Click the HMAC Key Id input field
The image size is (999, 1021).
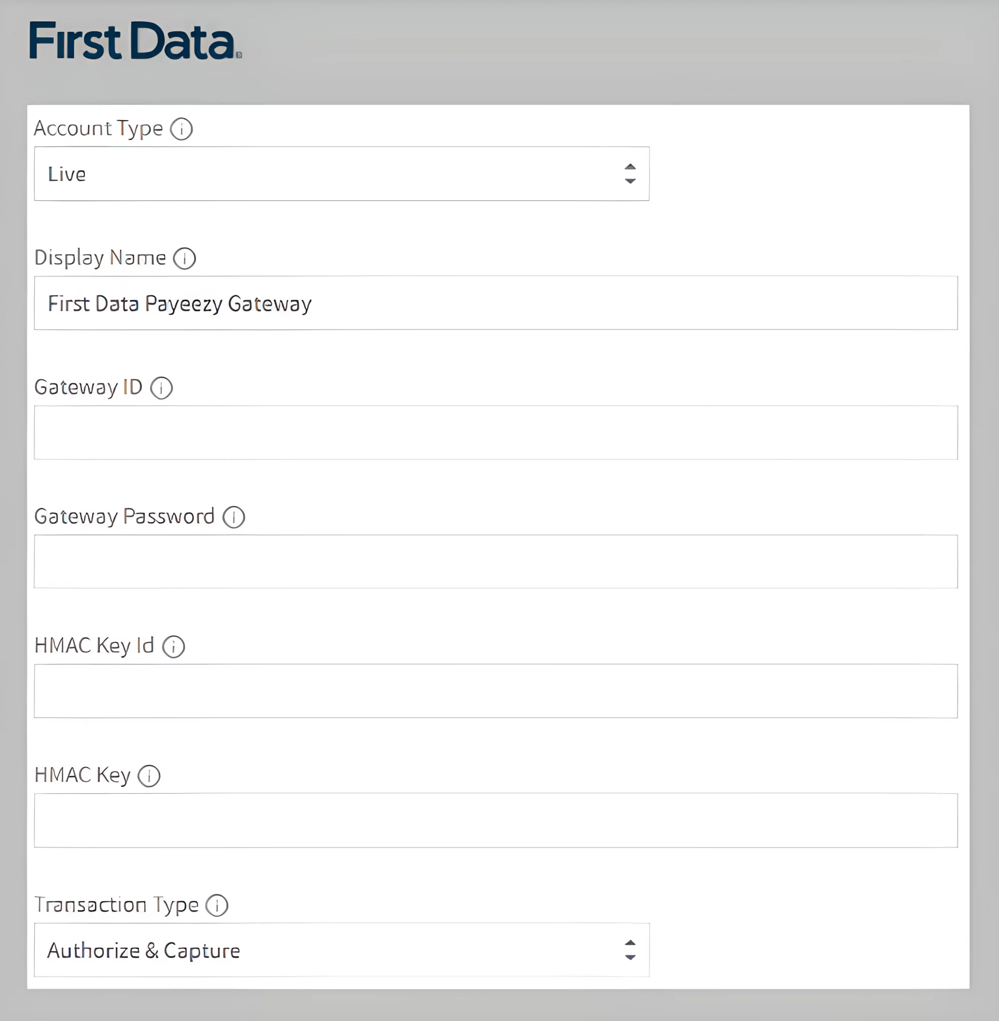pyautogui.click(x=499, y=691)
